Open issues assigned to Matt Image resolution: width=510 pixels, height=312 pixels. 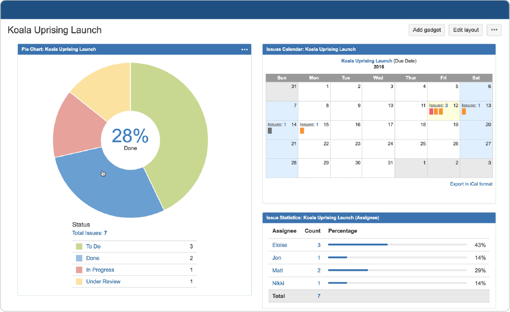(x=277, y=270)
